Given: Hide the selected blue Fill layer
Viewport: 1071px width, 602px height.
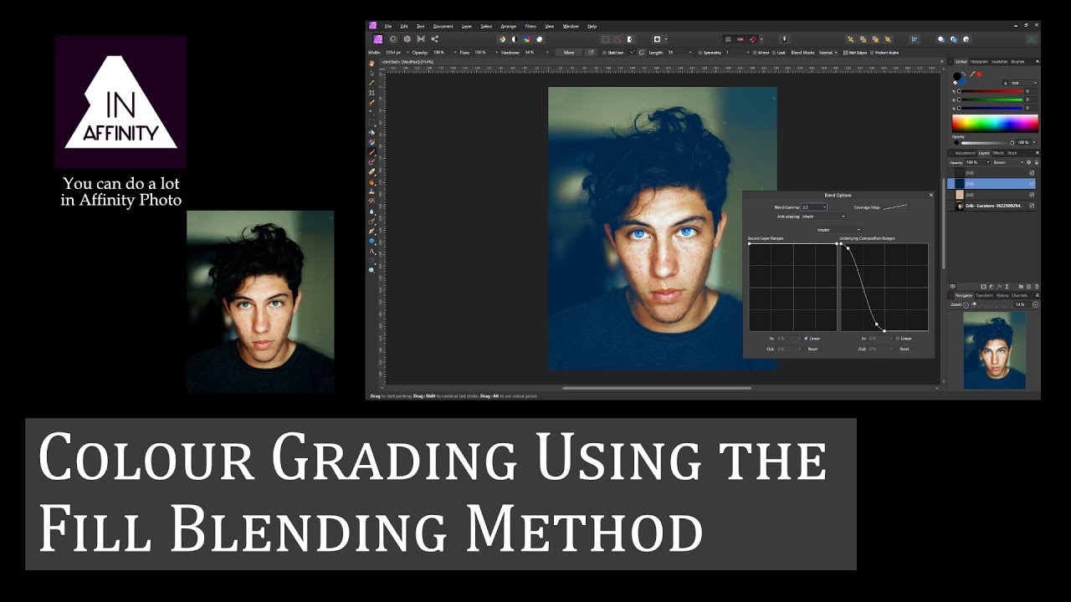Looking at the screenshot, I should 1032,183.
